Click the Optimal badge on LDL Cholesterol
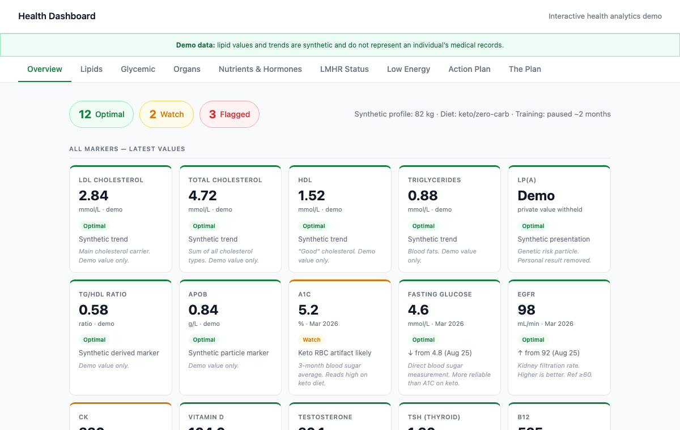Image resolution: width=680 pixels, height=430 pixels. pos(95,226)
